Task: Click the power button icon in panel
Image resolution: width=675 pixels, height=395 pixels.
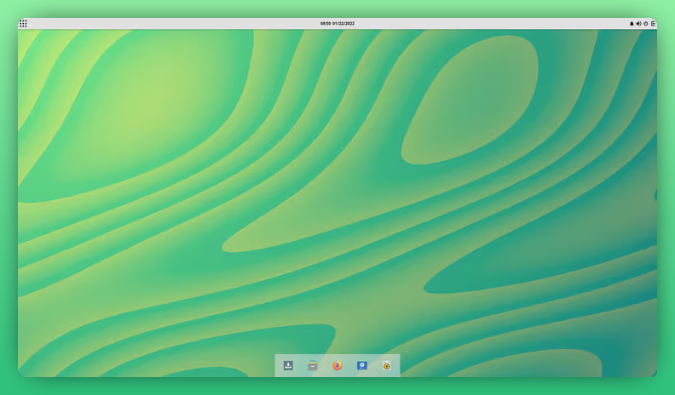Action: coord(646,24)
